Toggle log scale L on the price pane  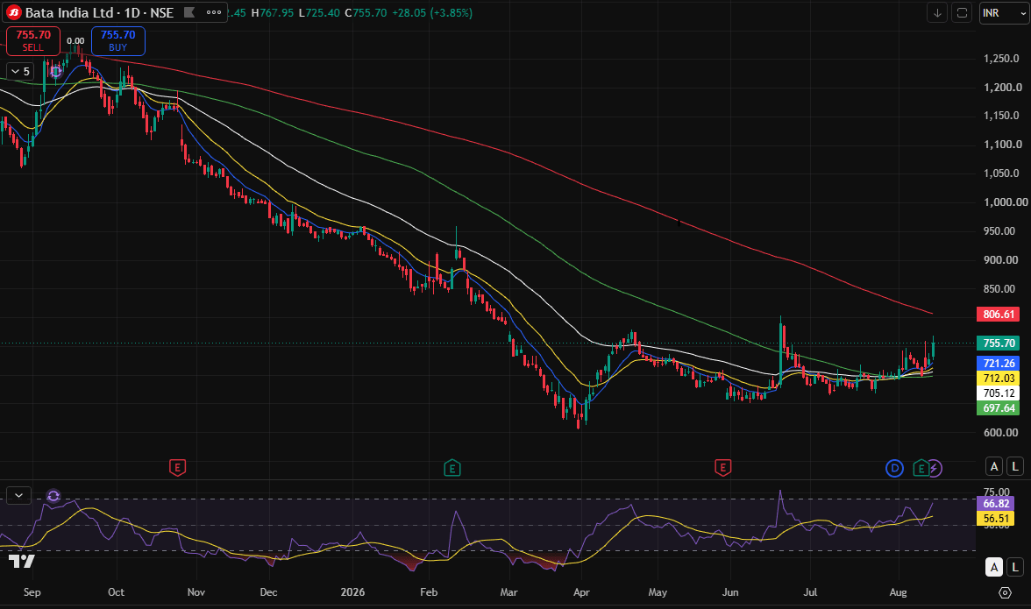(x=1015, y=466)
